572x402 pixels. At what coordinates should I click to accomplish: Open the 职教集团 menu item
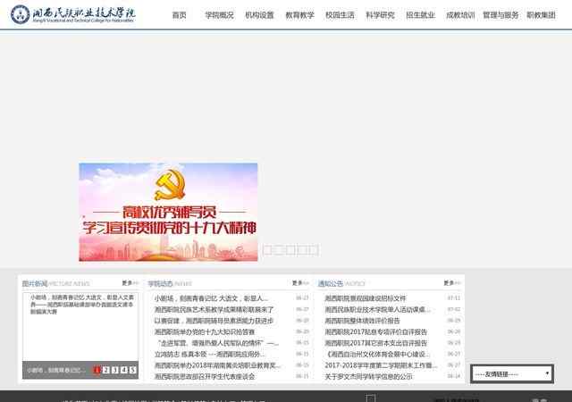click(541, 15)
